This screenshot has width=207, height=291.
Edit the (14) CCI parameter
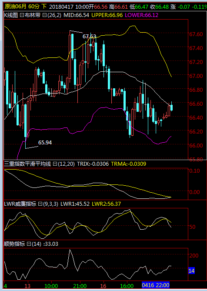pyautogui.click(x=37, y=244)
